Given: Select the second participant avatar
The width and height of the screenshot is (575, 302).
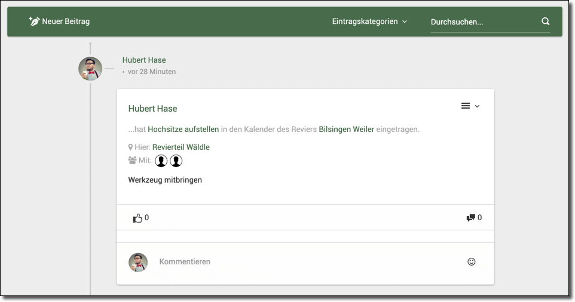Looking at the screenshot, I should click(176, 161).
